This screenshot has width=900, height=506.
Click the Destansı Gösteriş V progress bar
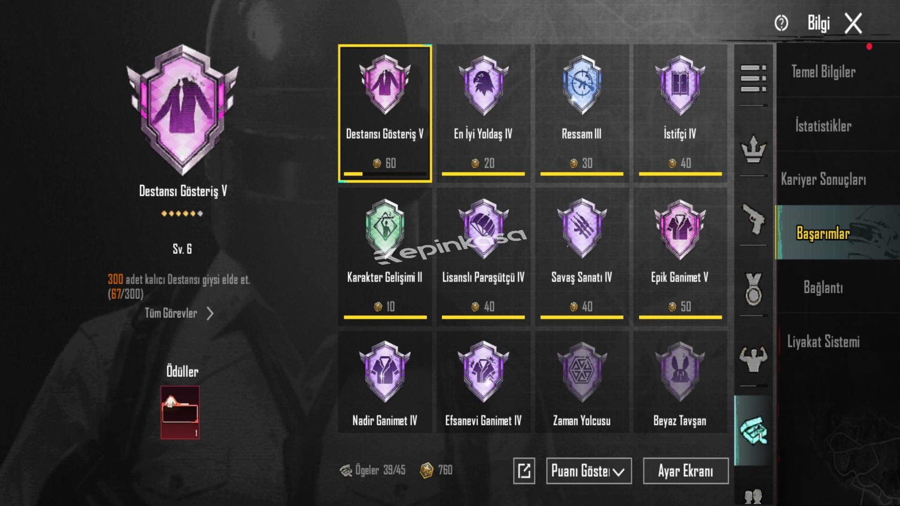pyautogui.click(x=385, y=174)
